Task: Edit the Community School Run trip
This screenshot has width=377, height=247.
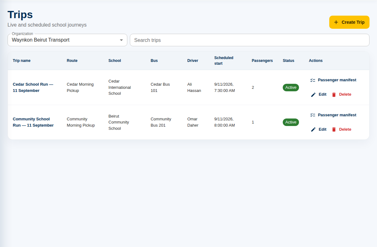Action: point(319,129)
